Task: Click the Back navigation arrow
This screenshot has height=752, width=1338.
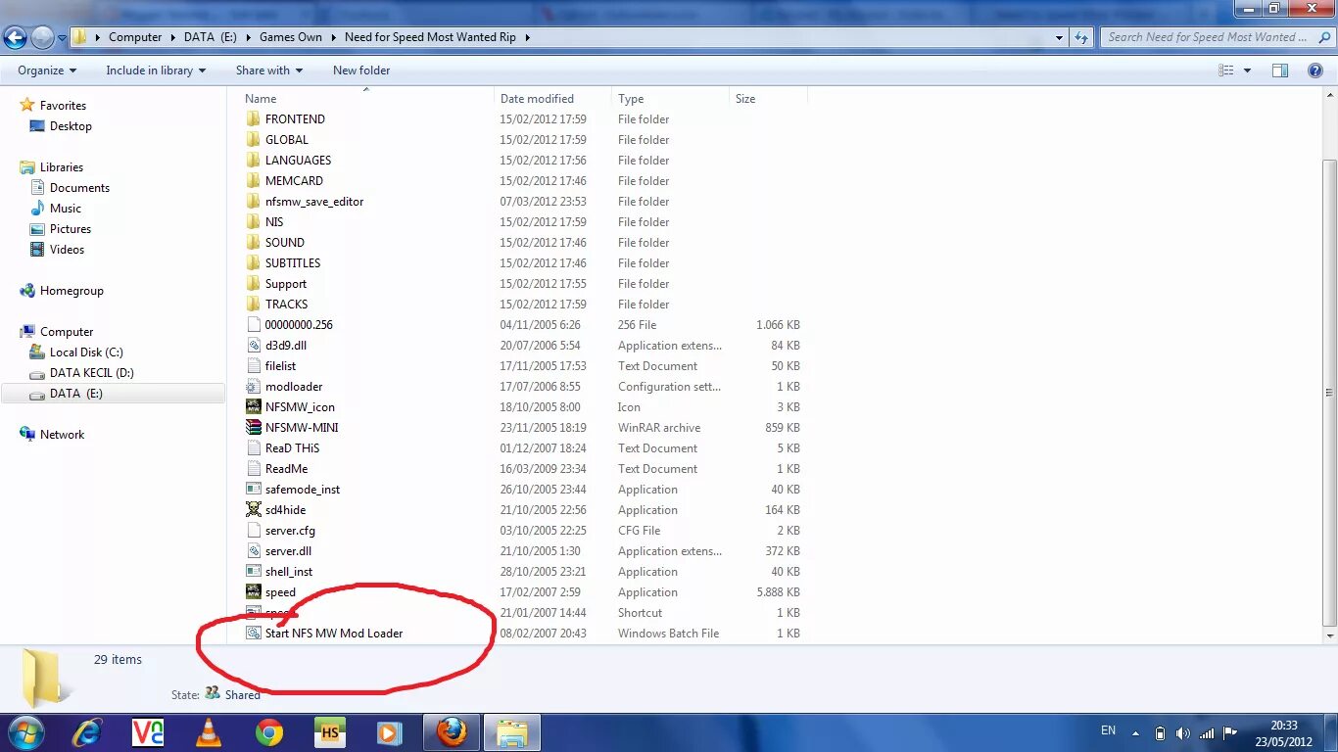Action: tap(15, 38)
